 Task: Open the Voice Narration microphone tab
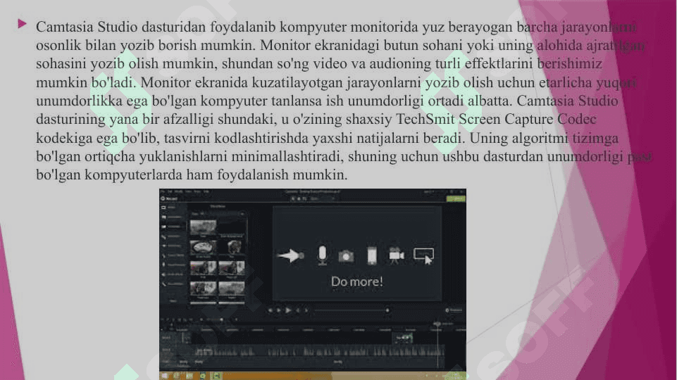(172, 265)
